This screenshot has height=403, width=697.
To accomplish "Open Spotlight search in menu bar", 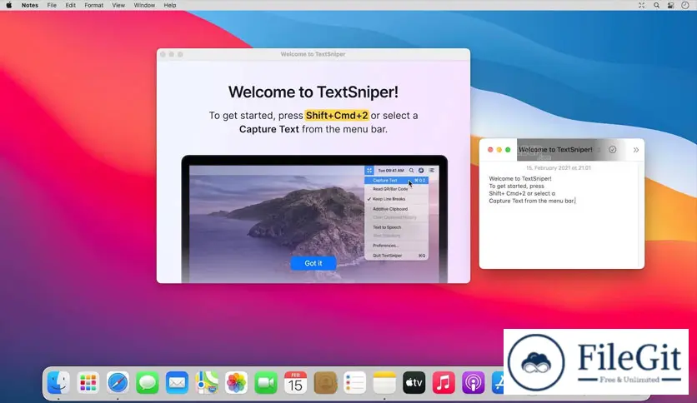I will tap(656, 5).
